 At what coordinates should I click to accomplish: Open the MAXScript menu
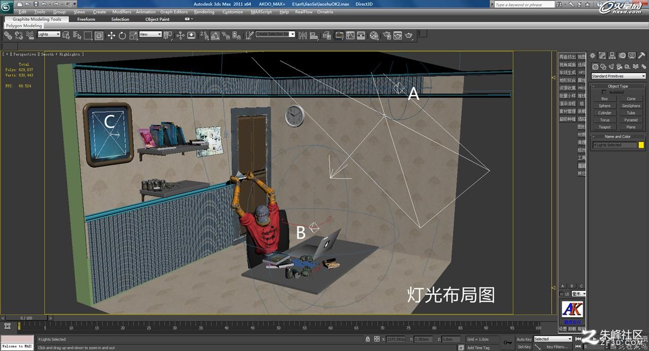(x=261, y=12)
